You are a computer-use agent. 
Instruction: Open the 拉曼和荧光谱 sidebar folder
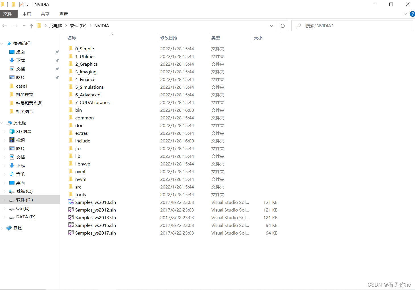[29, 103]
